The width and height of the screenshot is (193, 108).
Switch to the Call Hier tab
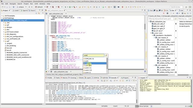(x=104, y=78)
